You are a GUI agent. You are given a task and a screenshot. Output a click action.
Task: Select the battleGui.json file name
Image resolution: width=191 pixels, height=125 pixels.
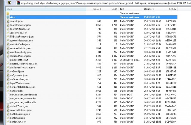click(17, 118)
